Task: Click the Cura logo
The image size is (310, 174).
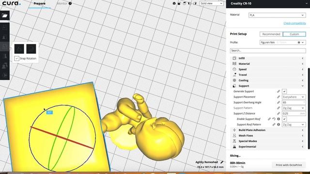Action: click(11, 3)
